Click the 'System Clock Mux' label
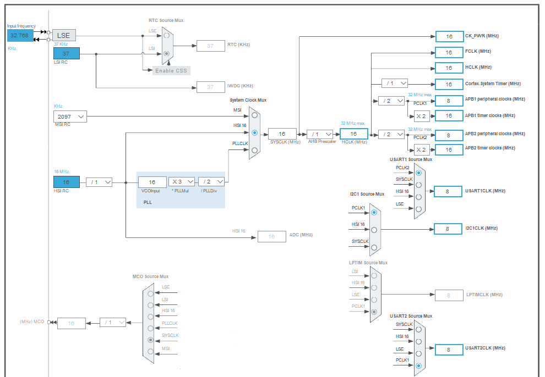 (x=248, y=100)
